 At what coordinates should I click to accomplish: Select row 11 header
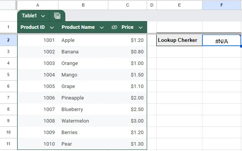point(8,144)
